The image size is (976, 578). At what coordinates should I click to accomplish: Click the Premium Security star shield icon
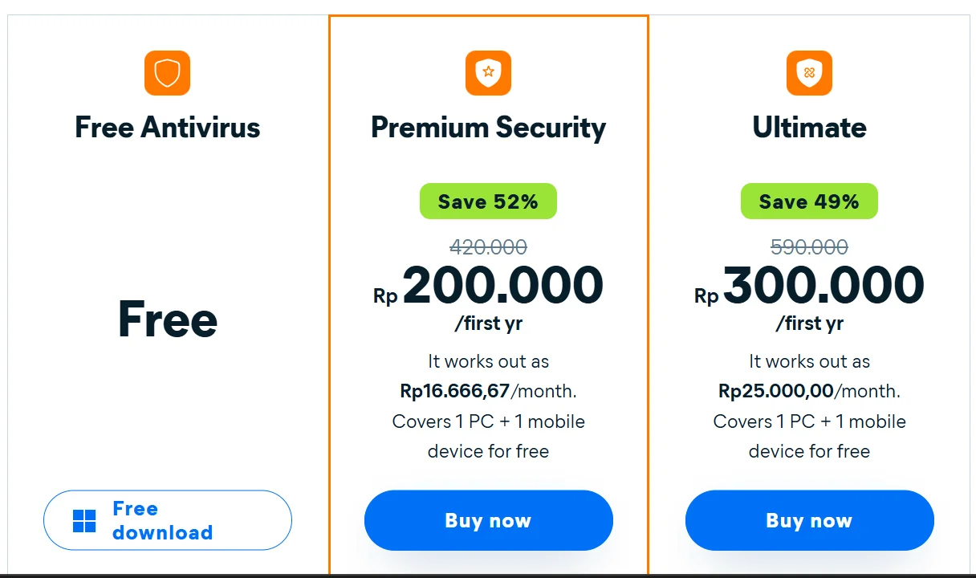click(x=488, y=73)
